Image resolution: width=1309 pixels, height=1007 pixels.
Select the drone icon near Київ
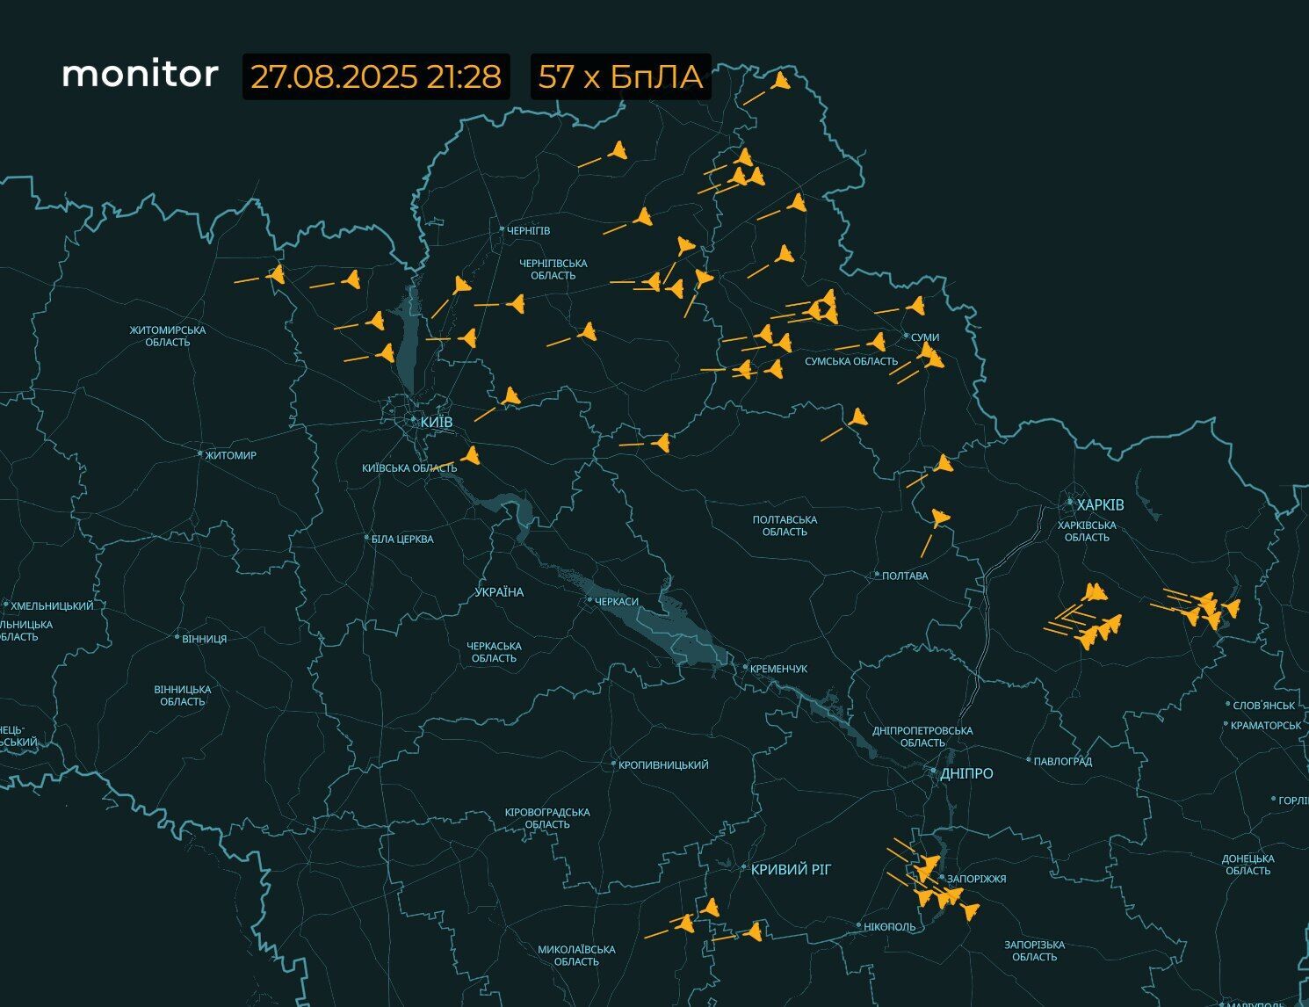click(x=473, y=454)
